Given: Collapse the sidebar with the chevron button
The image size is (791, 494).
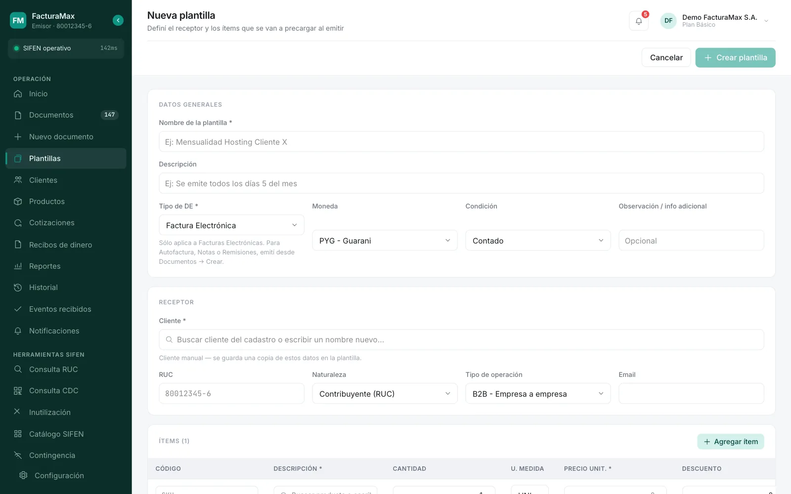Looking at the screenshot, I should click(118, 20).
